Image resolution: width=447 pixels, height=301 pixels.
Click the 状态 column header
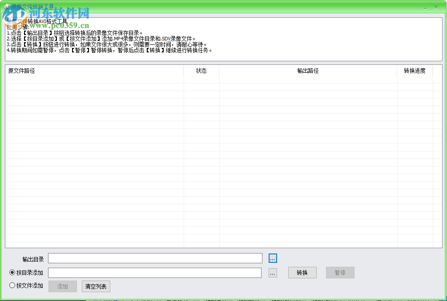[201, 71]
